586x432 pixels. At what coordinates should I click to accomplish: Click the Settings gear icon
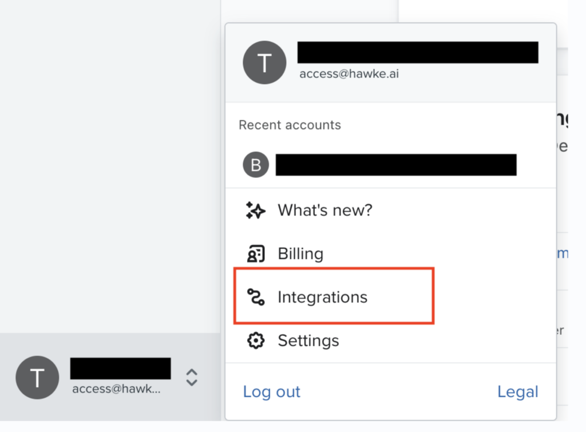256,340
